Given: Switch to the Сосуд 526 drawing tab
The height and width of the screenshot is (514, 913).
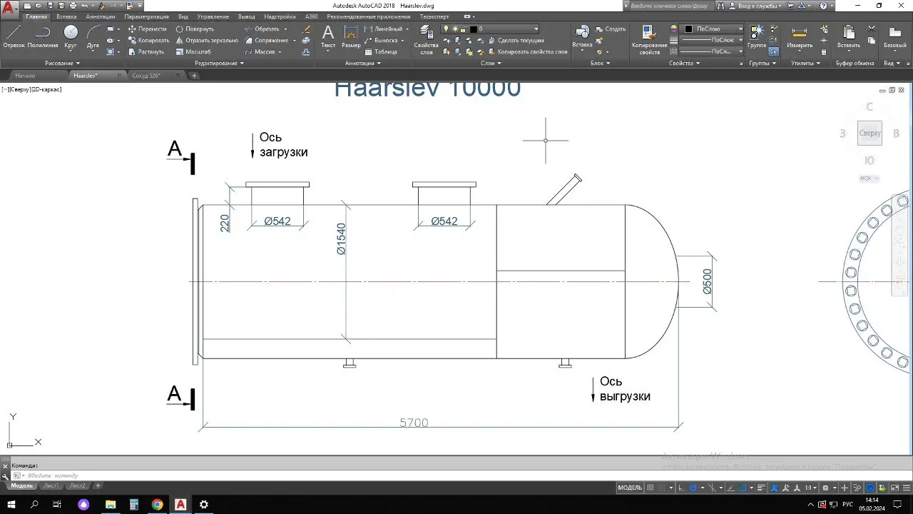Looking at the screenshot, I should (x=146, y=75).
